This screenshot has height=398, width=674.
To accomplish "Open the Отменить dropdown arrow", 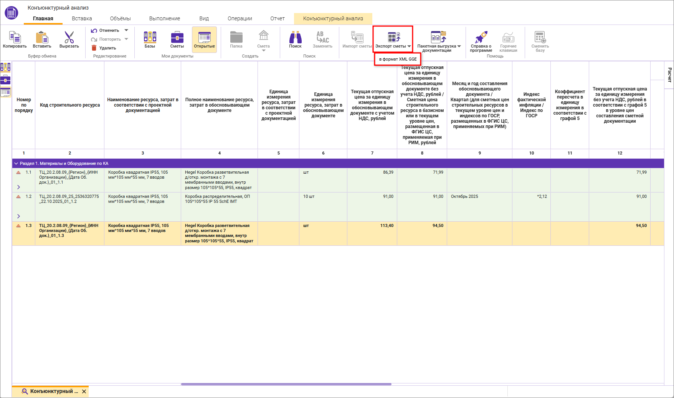I will click(126, 30).
